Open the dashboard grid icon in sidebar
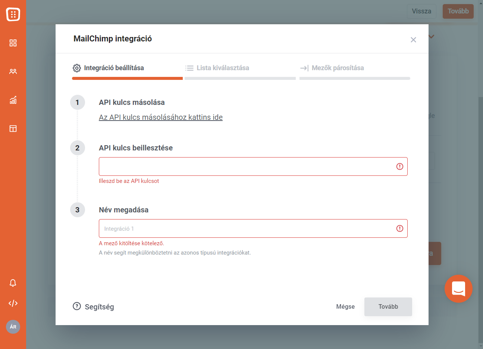 click(x=13, y=43)
